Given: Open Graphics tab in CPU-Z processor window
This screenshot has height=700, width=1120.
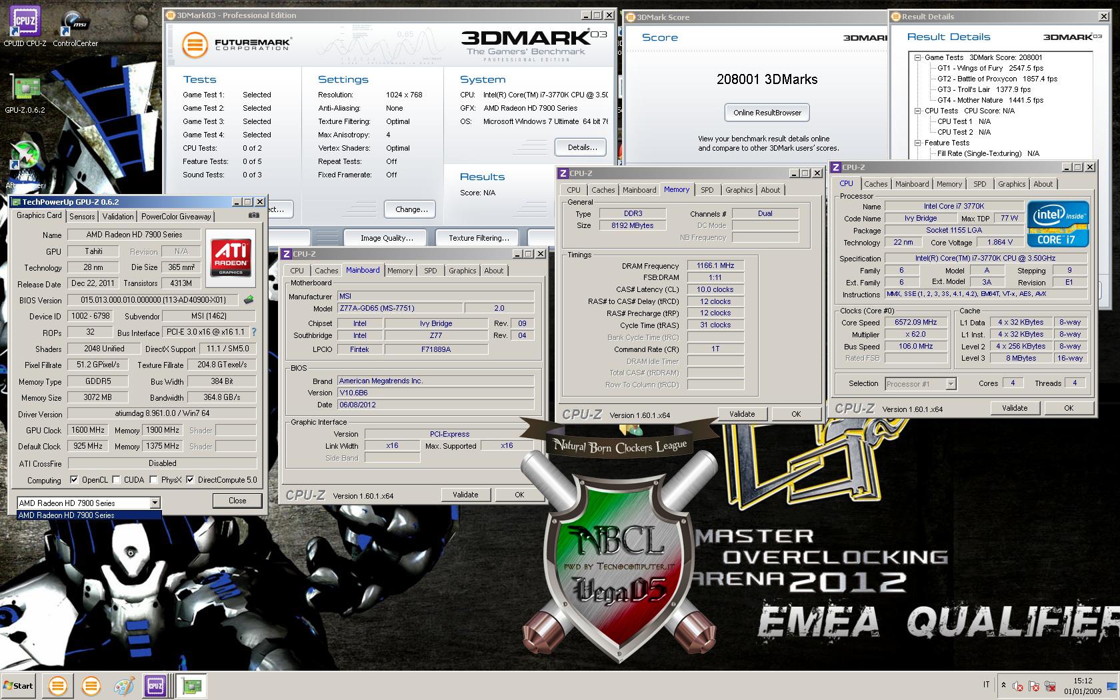Looking at the screenshot, I should pyautogui.click(x=1011, y=184).
